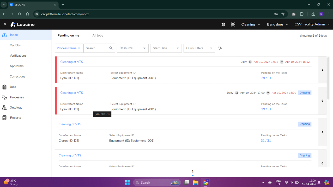333x187 pixels.
Task: Open Ontology from the sidebar
Action: click(16, 108)
